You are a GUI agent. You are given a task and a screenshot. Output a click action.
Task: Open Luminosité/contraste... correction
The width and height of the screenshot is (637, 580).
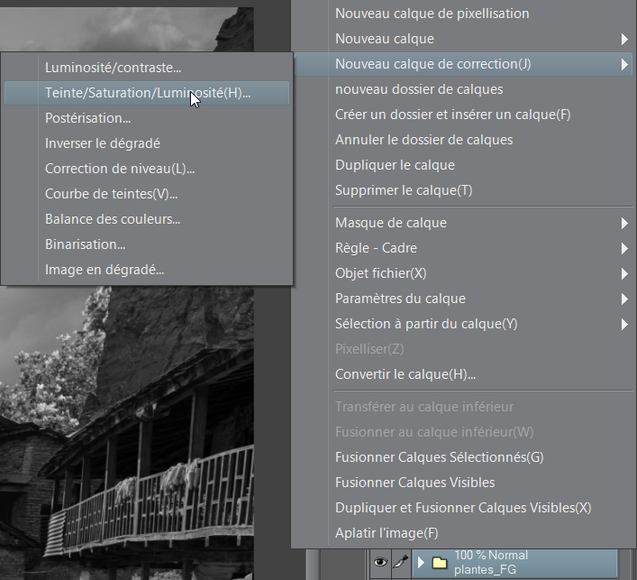(x=114, y=68)
